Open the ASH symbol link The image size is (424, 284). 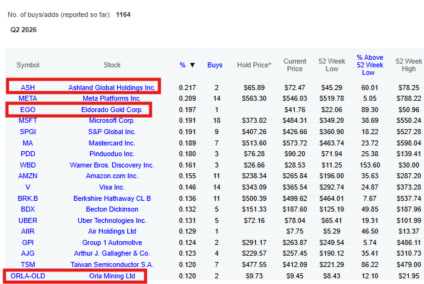[28, 88]
